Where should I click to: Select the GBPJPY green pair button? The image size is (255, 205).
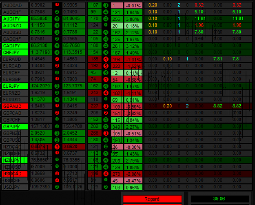(x=15, y=127)
